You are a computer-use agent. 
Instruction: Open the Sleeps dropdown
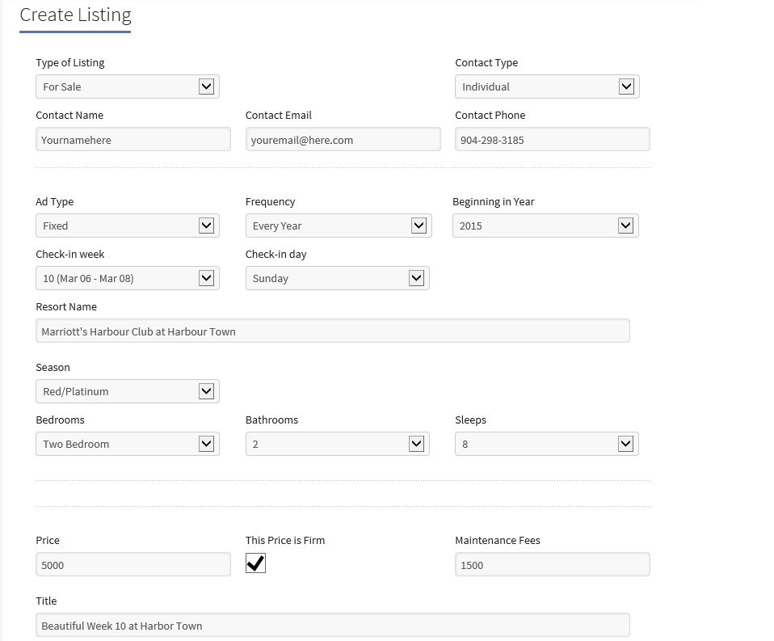[x=546, y=444]
